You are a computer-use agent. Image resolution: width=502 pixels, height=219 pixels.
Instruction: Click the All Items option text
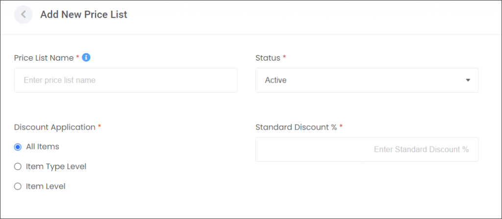[x=43, y=147]
